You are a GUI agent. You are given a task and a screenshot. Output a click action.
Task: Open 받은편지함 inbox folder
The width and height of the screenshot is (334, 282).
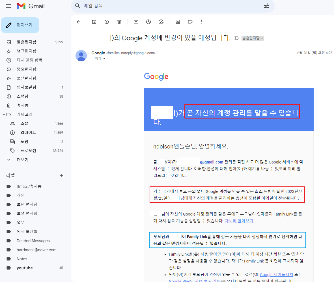(34, 42)
